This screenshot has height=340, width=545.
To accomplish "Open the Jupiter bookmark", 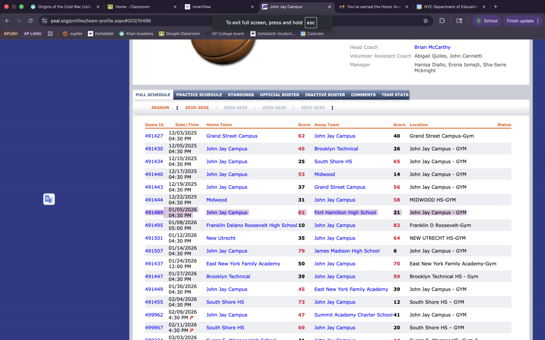I will click(72, 34).
